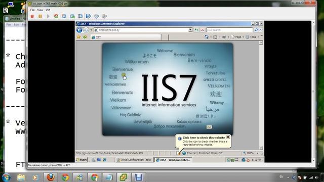Open Windows Explorer folder on host taskbar
The height and width of the screenshot is (182, 324).
coord(21,177)
